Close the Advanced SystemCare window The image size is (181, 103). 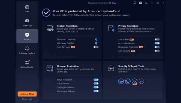(163, 3)
